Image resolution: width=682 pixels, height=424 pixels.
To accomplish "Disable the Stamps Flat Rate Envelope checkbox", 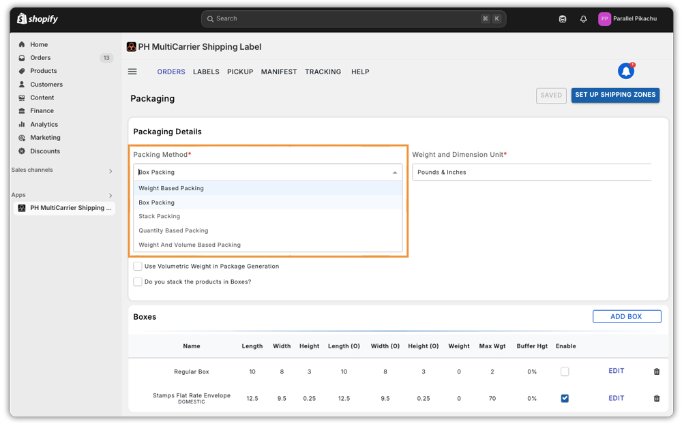I will (x=565, y=398).
